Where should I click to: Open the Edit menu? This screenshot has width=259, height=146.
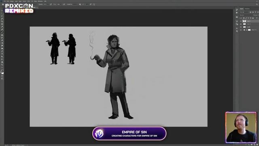click(x=8, y=1)
